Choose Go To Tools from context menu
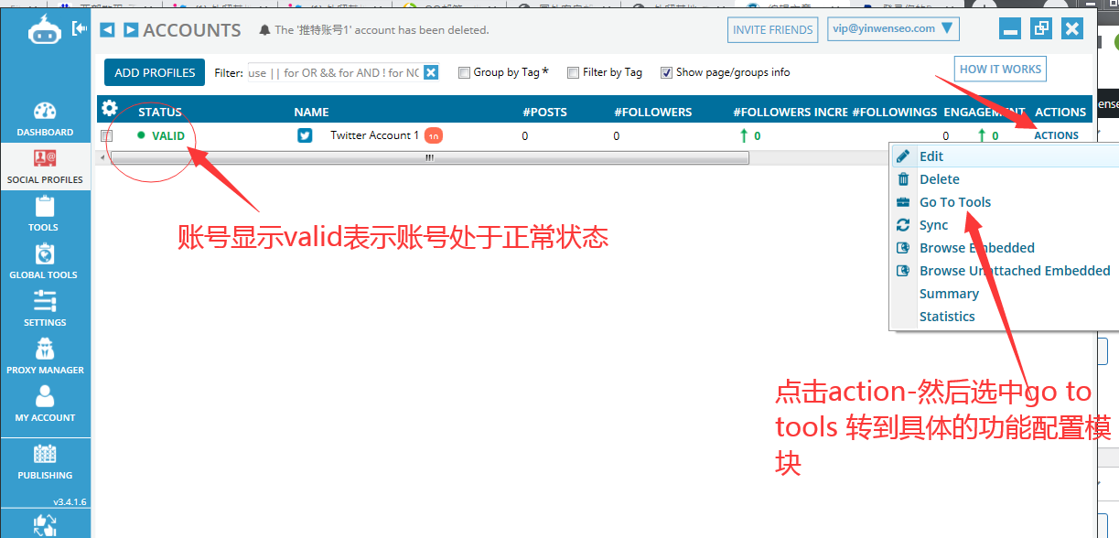Screen dimensions: 1119x538 pyautogui.click(x=954, y=202)
